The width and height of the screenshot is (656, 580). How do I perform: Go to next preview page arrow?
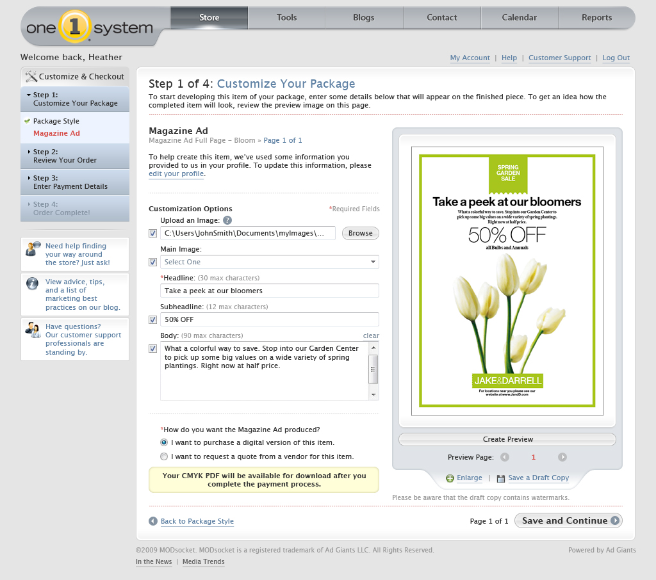coord(562,457)
